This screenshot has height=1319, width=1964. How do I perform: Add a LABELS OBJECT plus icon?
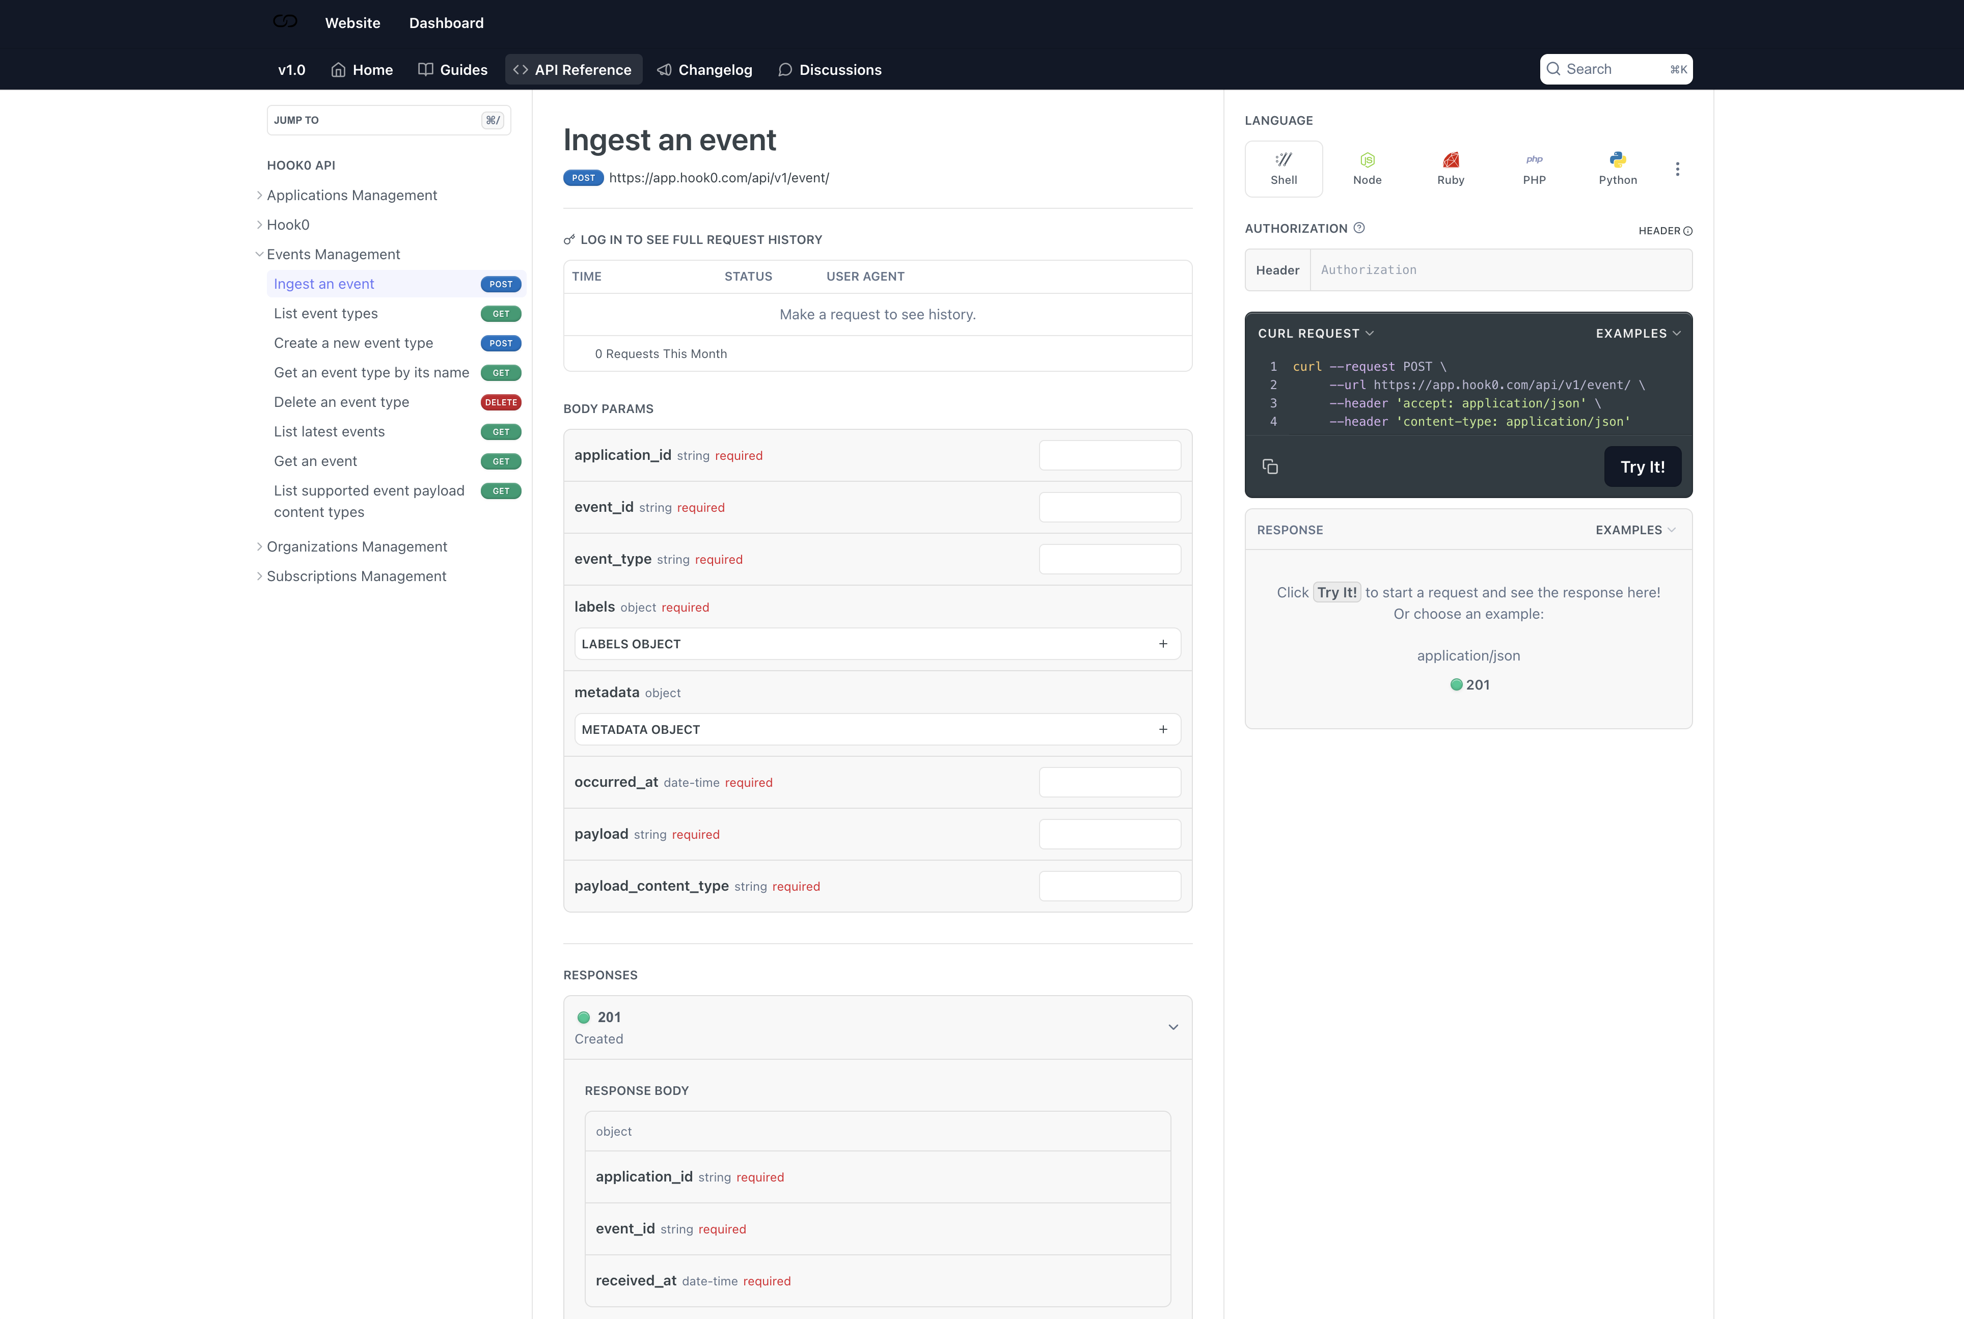[x=1163, y=644]
